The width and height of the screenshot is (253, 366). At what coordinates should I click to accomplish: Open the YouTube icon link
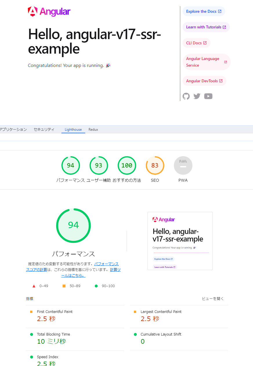(x=208, y=96)
